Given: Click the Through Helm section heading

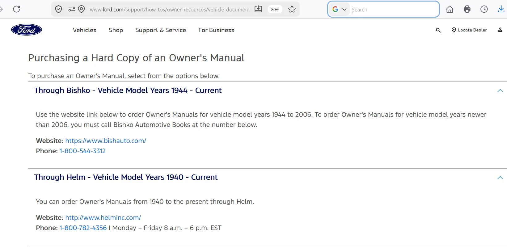Looking at the screenshot, I should 126,177.
